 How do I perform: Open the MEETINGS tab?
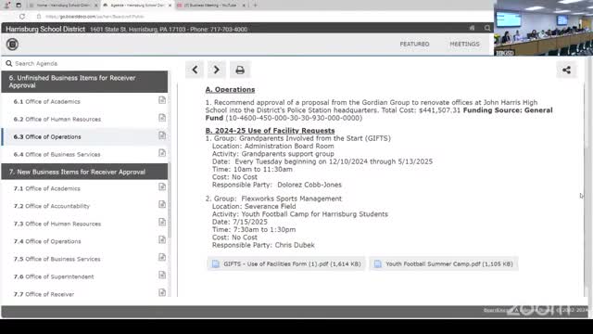(x=464, y=44)
